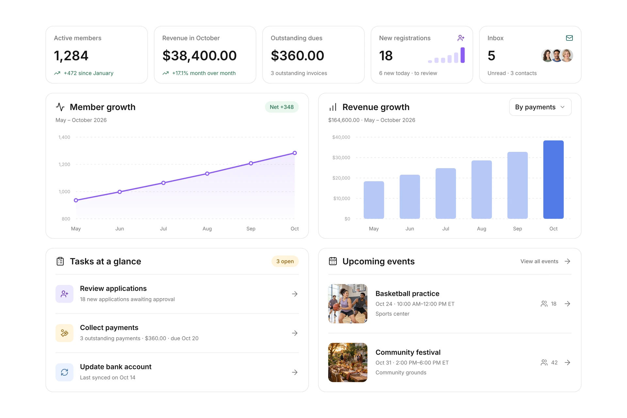Viewport: 627px width, 418px height.
Task: Click the trend-up icon under Active members
Action: point(57,73)
